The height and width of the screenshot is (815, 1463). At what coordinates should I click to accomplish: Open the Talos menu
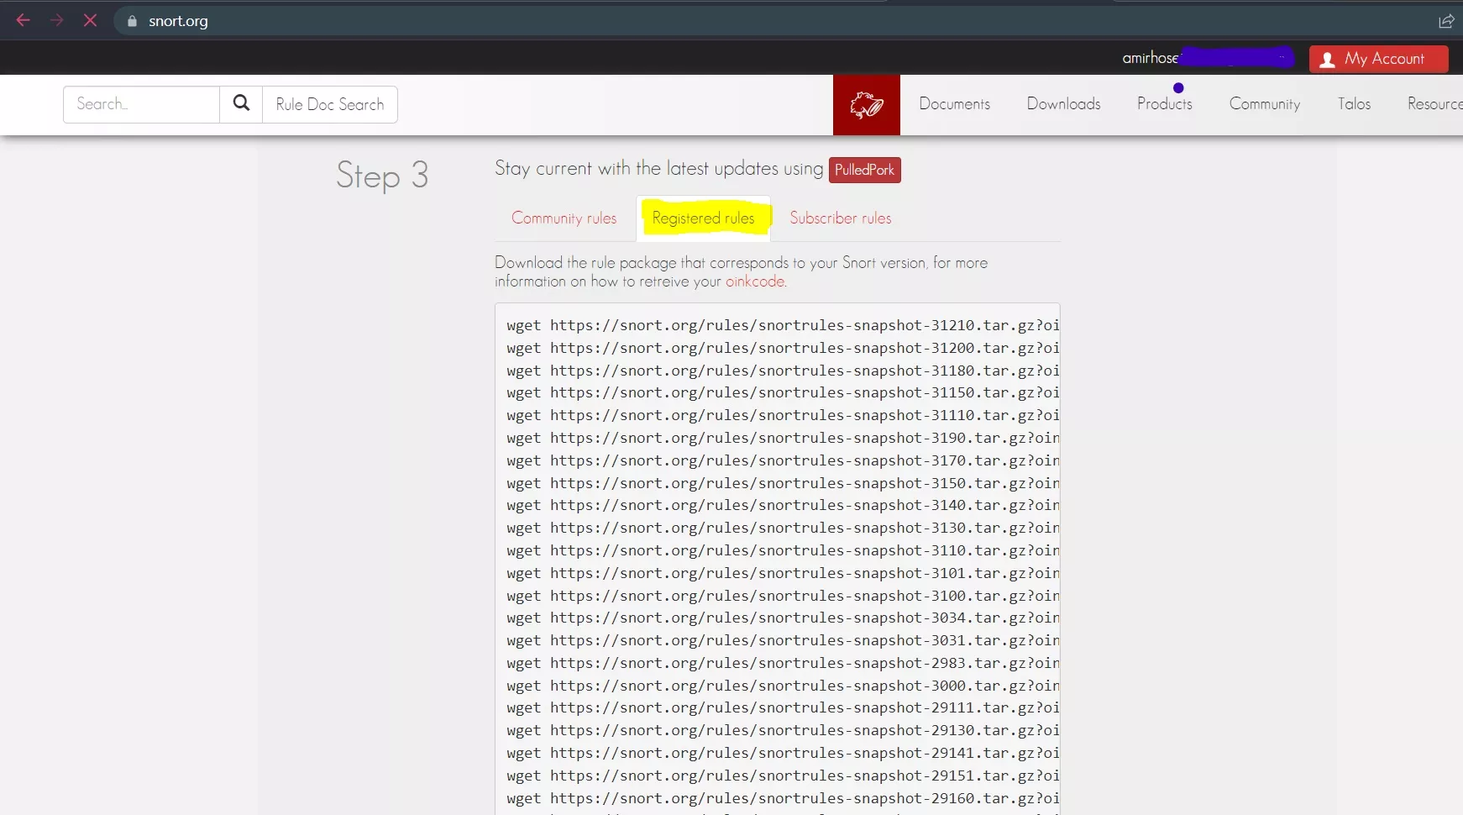1354,104
